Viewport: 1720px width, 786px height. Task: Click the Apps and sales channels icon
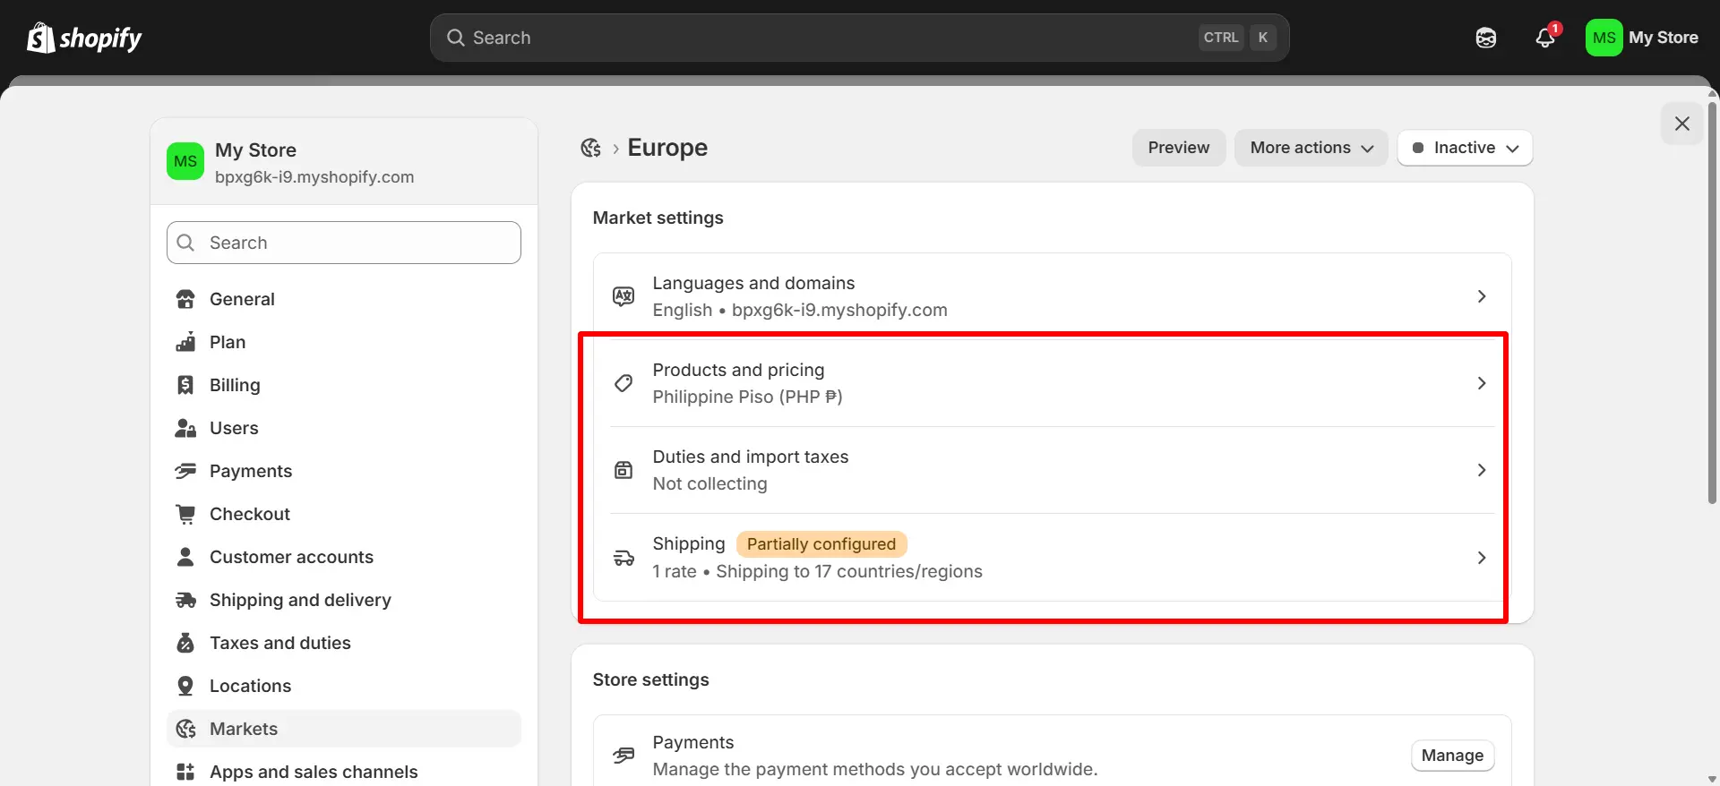185,772
